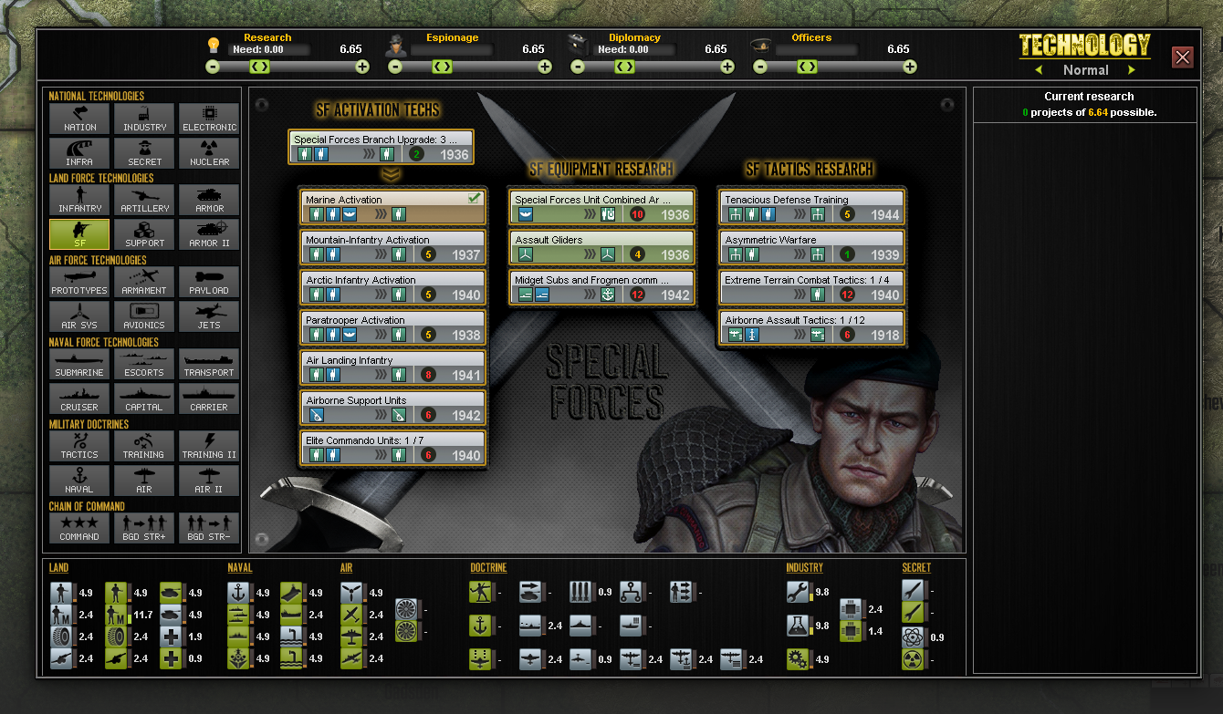Viewport: 1223px width, 714px height.
Task: Select the SF special forces category
Action: click(x=79, y=234)
